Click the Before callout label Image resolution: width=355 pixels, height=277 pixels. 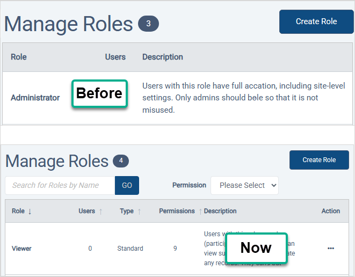click(x=99, y=93)
